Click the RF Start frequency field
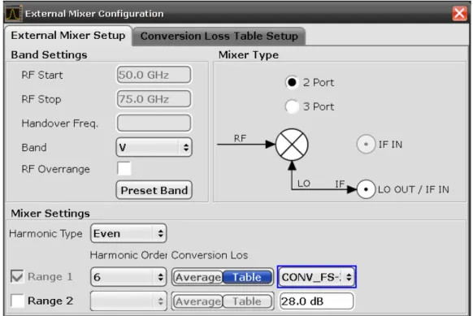Image resolution: width=473 pixels, height=316 pixels. (154, 75)
